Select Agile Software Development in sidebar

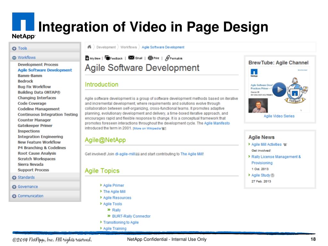45,70
